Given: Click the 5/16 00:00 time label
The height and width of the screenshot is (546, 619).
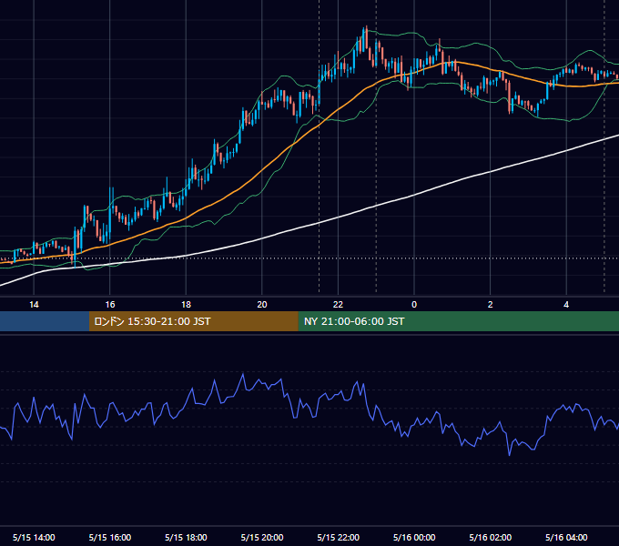Looking at the screenshot, I should (414, 537).
